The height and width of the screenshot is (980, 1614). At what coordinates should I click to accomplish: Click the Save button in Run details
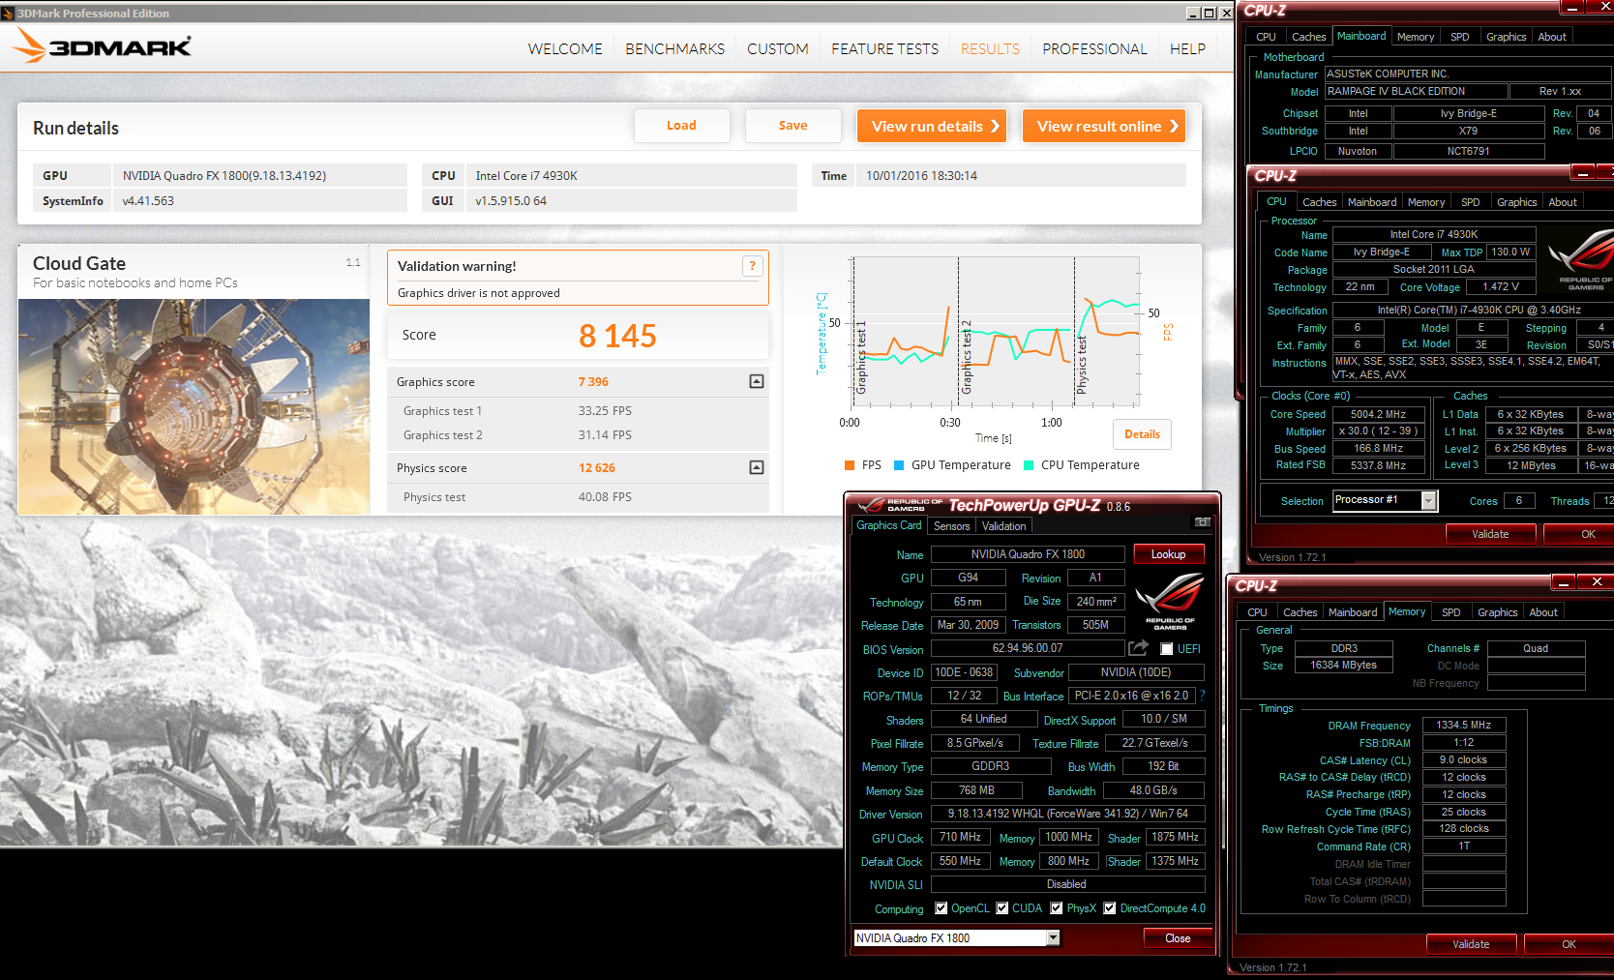click(792, 126)
